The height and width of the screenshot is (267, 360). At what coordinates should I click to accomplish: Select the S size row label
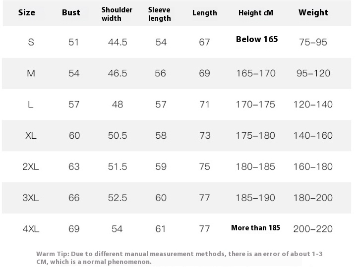click(x=31, y=42)
